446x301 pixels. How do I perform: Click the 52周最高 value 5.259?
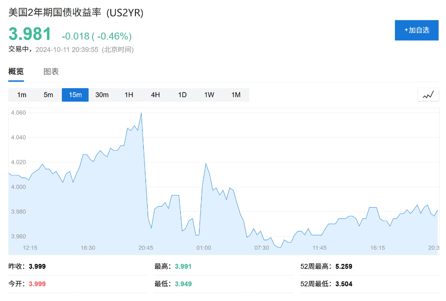pyautogui.click(x=344, y=266)
